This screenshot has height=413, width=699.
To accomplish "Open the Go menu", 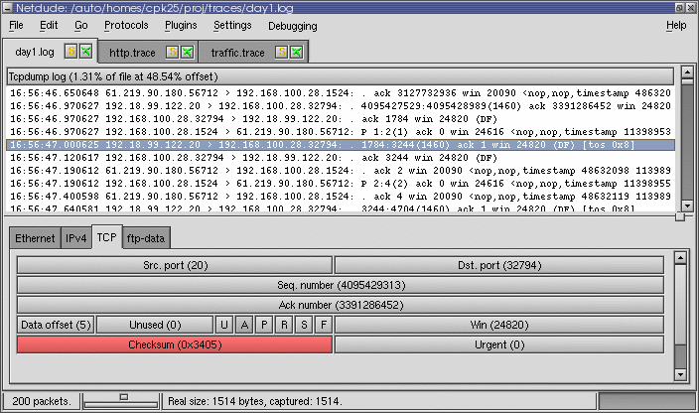I will [81, 26].
